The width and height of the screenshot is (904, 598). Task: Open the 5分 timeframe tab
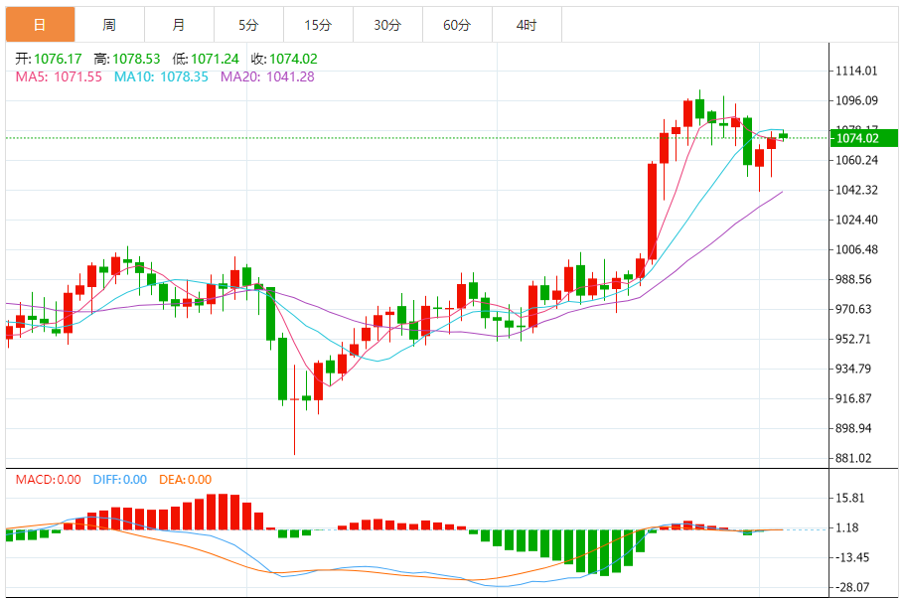pyautogui.click(x=248, y=25)
